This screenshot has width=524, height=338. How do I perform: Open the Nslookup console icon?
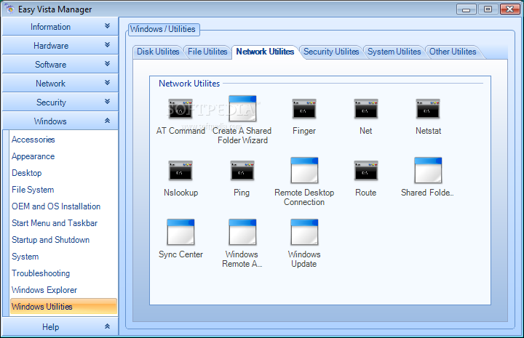[180, 171]
